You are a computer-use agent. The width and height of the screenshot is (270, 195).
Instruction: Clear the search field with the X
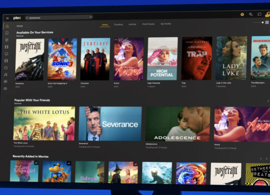90,17
